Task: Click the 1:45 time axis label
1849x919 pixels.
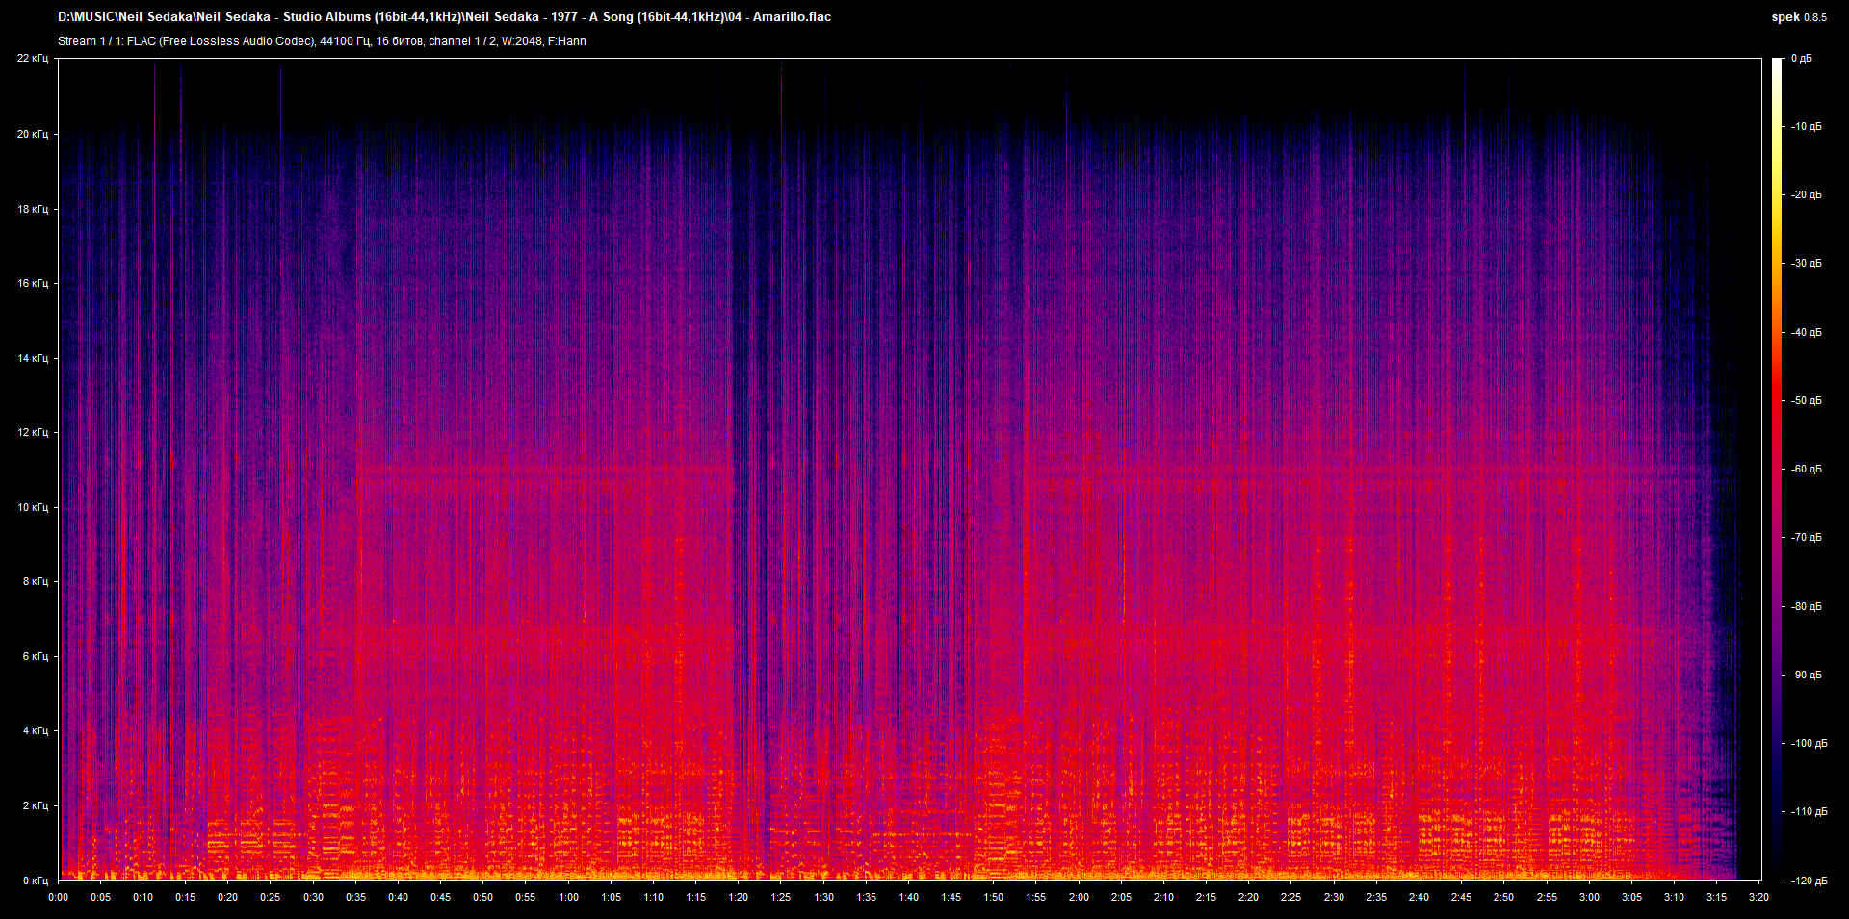Action: pyautogui.click(x=951, y=897)
